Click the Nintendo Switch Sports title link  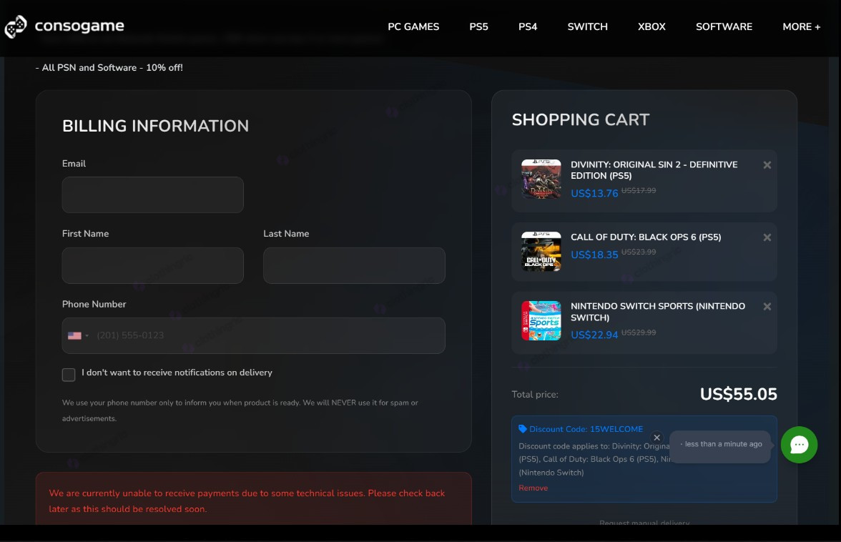click(x=658, y=312)
